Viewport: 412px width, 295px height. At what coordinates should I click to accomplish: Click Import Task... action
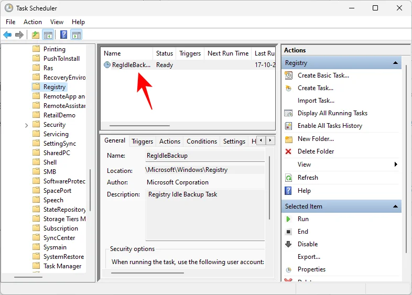point(316,101)
